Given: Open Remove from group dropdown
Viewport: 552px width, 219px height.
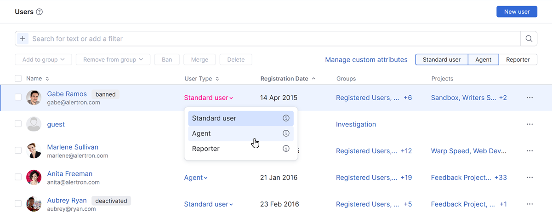Looking at the screenshot, I should pos(113,59).
